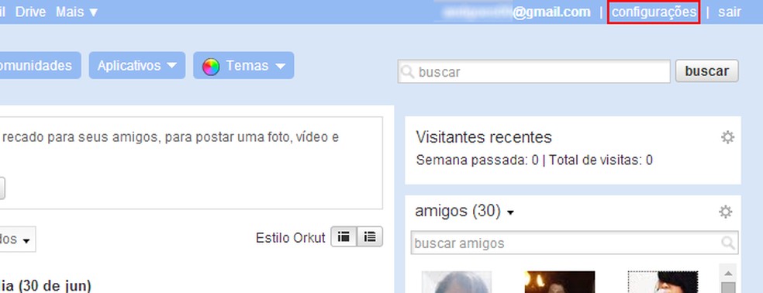Expand the Mais dropdown menu
This screenshot has width=763, height=293.
tap(77, 12)
